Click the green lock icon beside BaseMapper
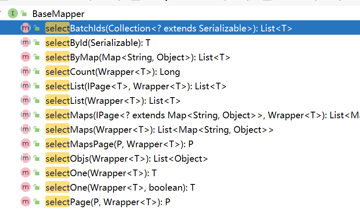Screen dimensions: 360x220 [x=24, y=14]
